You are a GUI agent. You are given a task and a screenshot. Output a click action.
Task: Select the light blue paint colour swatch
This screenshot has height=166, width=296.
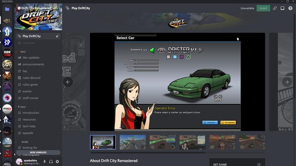point(175,57)
